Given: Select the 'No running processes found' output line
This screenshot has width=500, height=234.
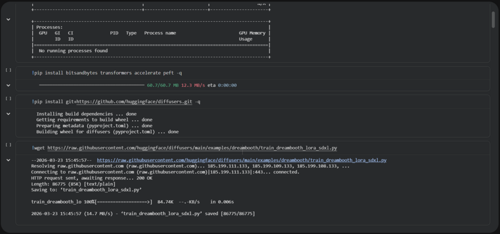Looking at the screenshot, I should (x=73, y=51).
